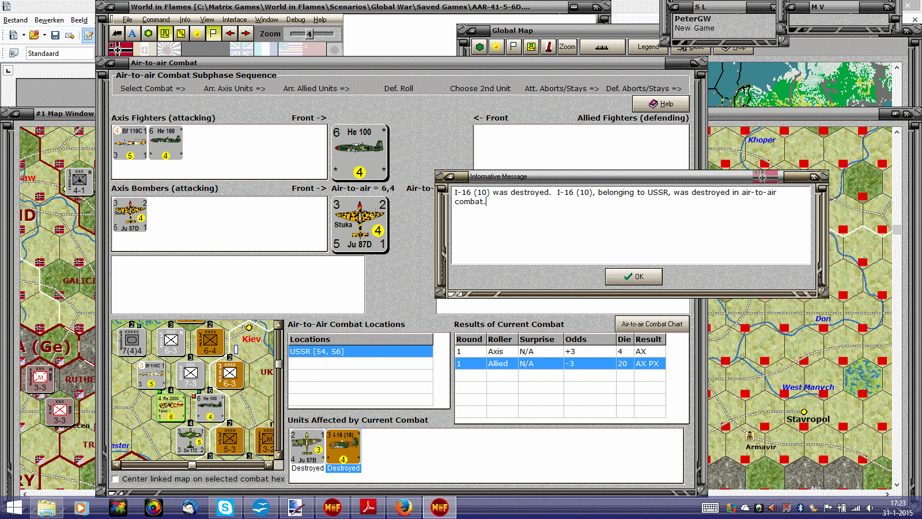922x519 pixels.
Task: Open Skype from the taskbar
Action: (x=225, y=507)
